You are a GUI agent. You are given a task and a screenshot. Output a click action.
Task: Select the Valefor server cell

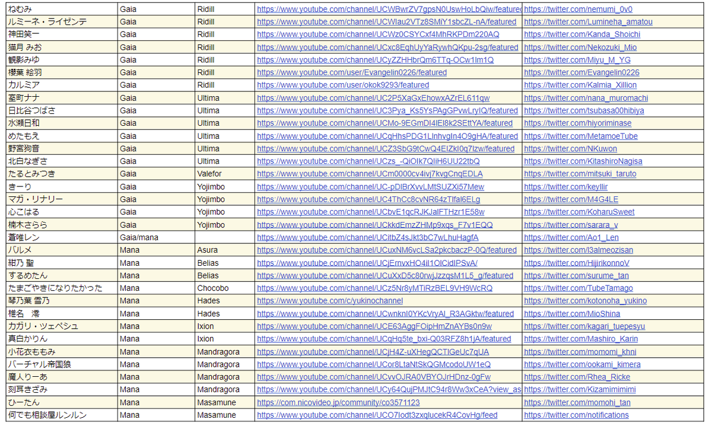[225, 174]
